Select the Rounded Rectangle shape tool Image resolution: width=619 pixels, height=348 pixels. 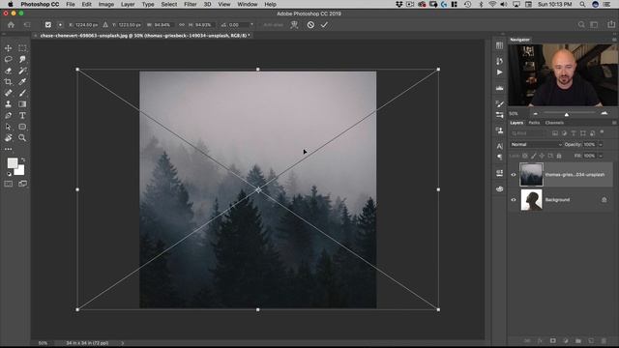(22, 127)
